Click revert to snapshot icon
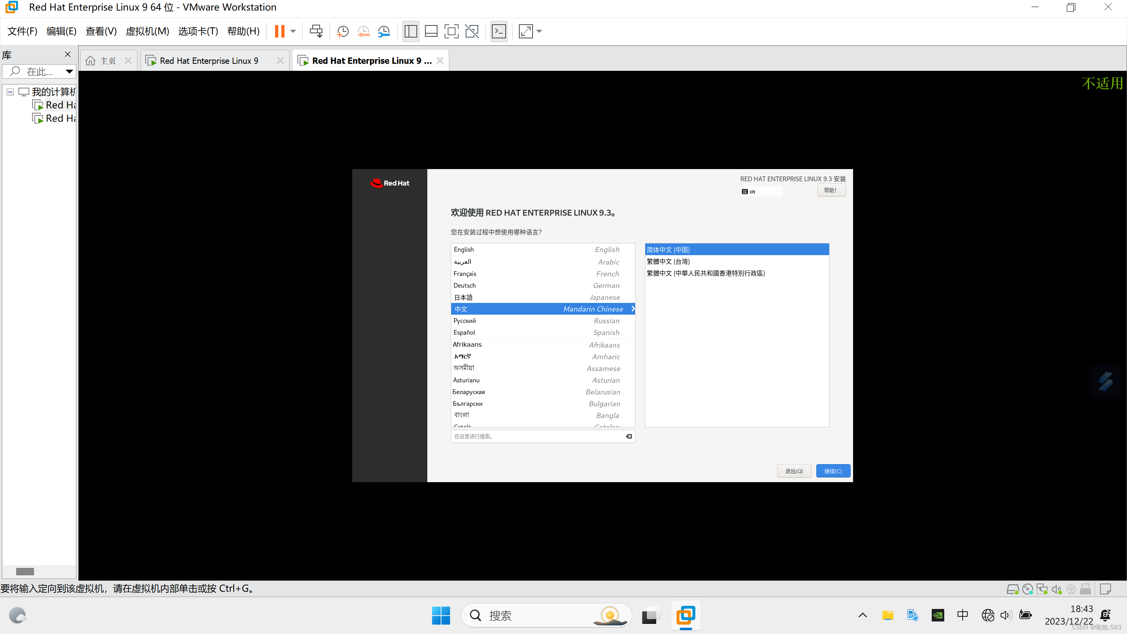 363,31
